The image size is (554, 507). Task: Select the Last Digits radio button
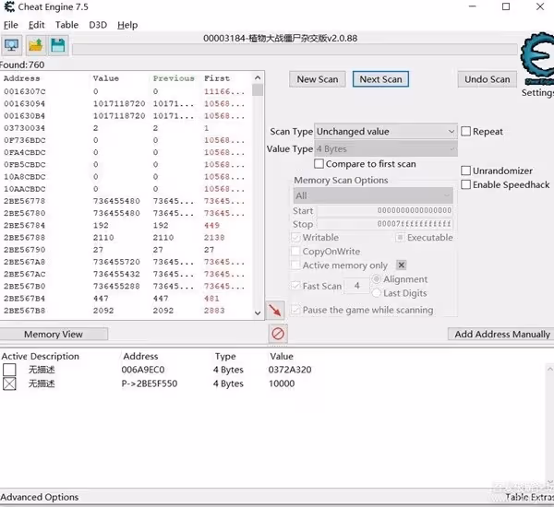point(377,293)
